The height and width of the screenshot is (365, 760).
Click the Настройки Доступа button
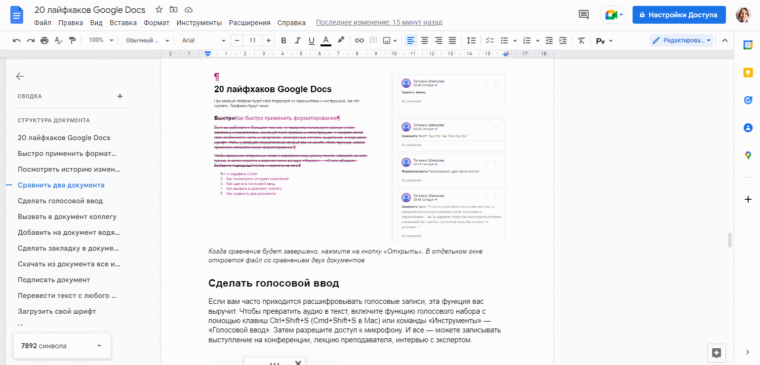(x=679, y=15)
